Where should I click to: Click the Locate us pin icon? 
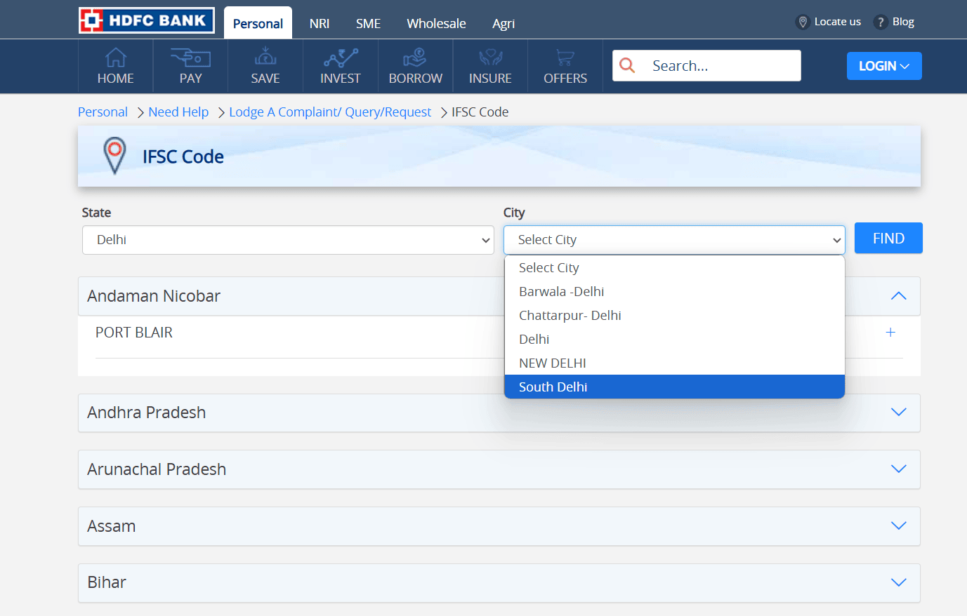(x=803, y=22)
